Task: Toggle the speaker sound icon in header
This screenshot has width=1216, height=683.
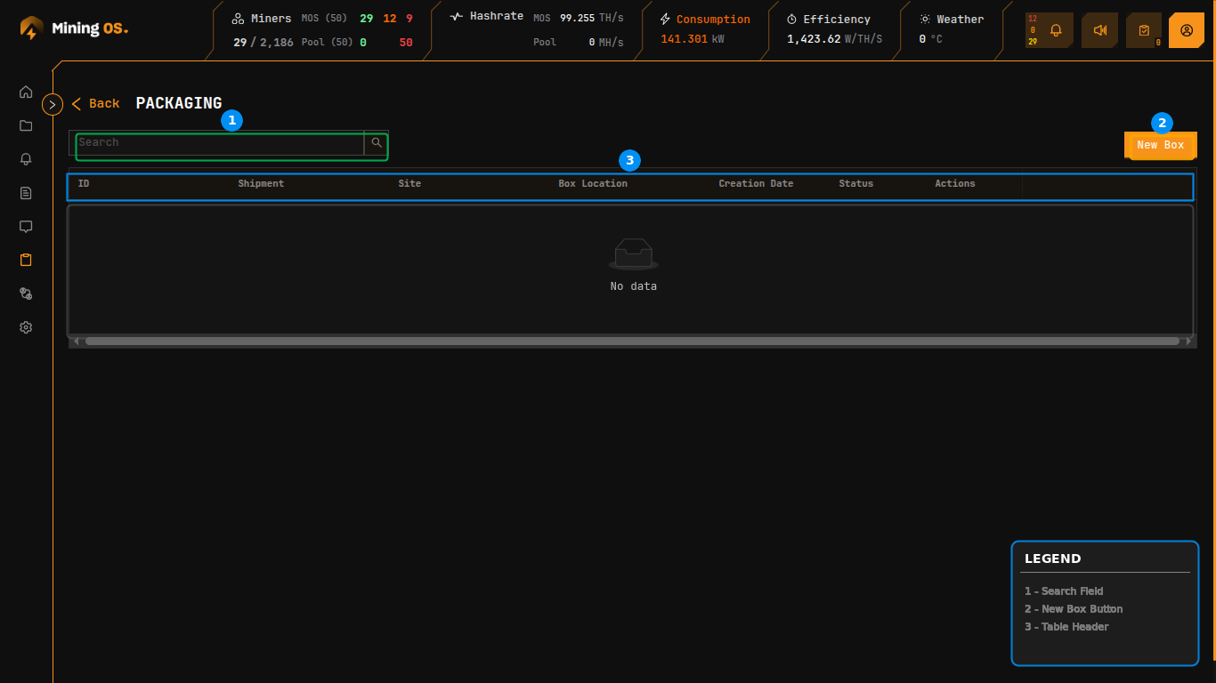Action: [1099, 30]
